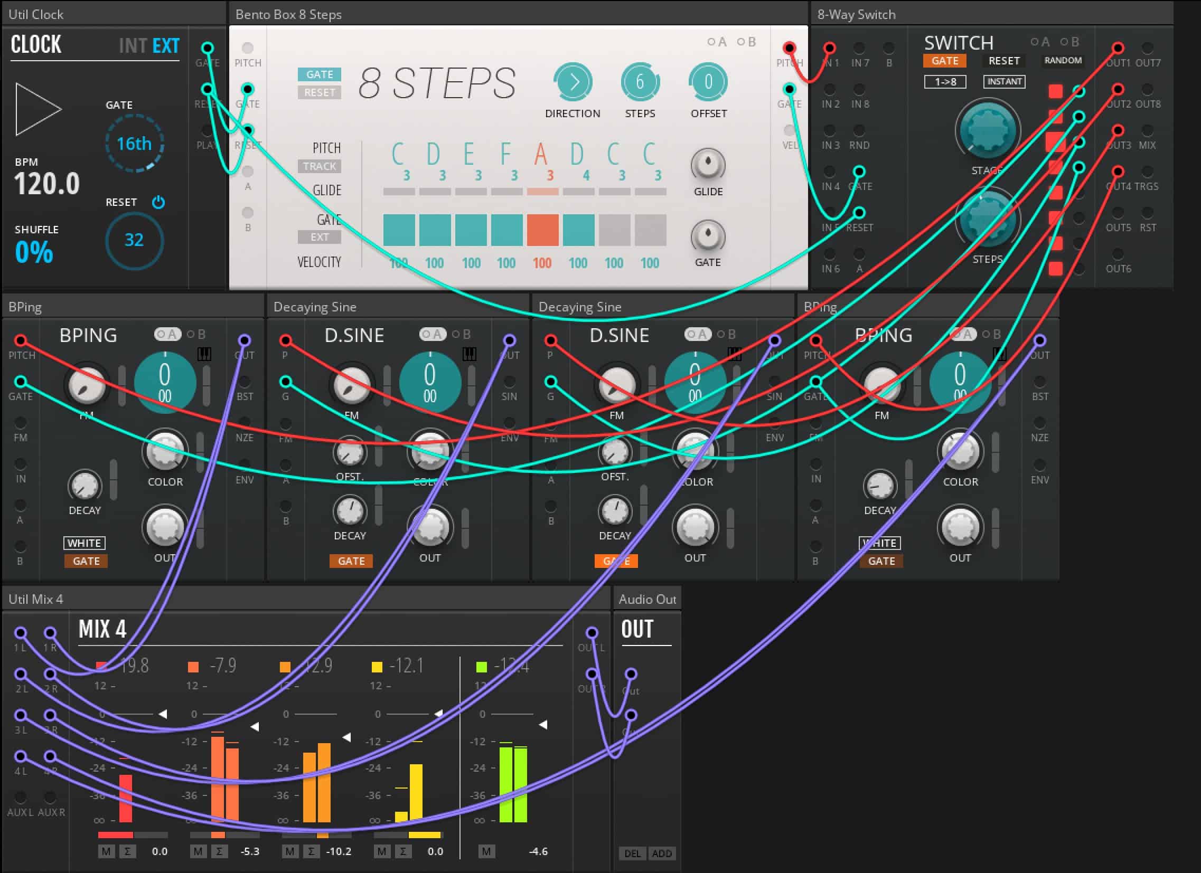Screen dimensions: 1201x873
Task: Click WHITE noise selector in first BPing
Action: point(85,543)
